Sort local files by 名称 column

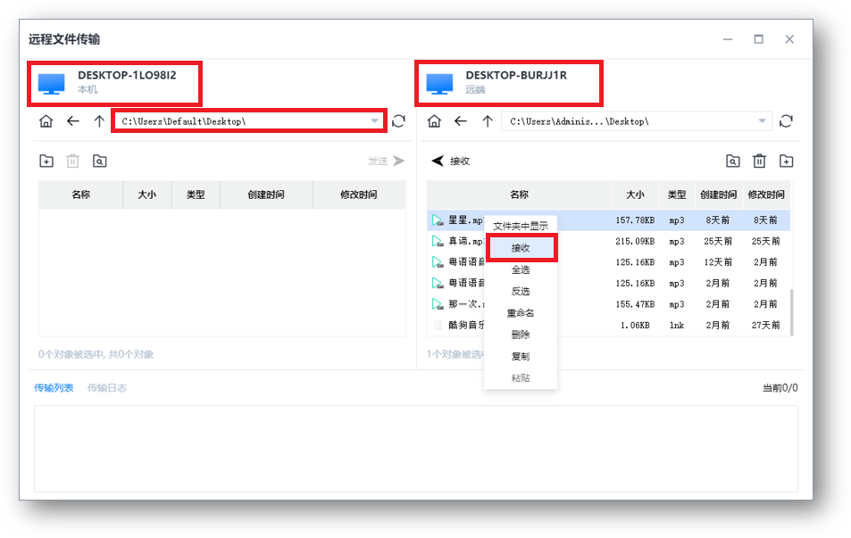[x=81, y=195]
